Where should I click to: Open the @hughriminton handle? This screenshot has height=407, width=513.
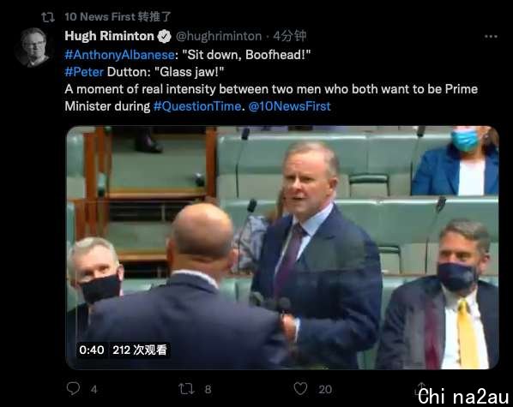point(219,36)
